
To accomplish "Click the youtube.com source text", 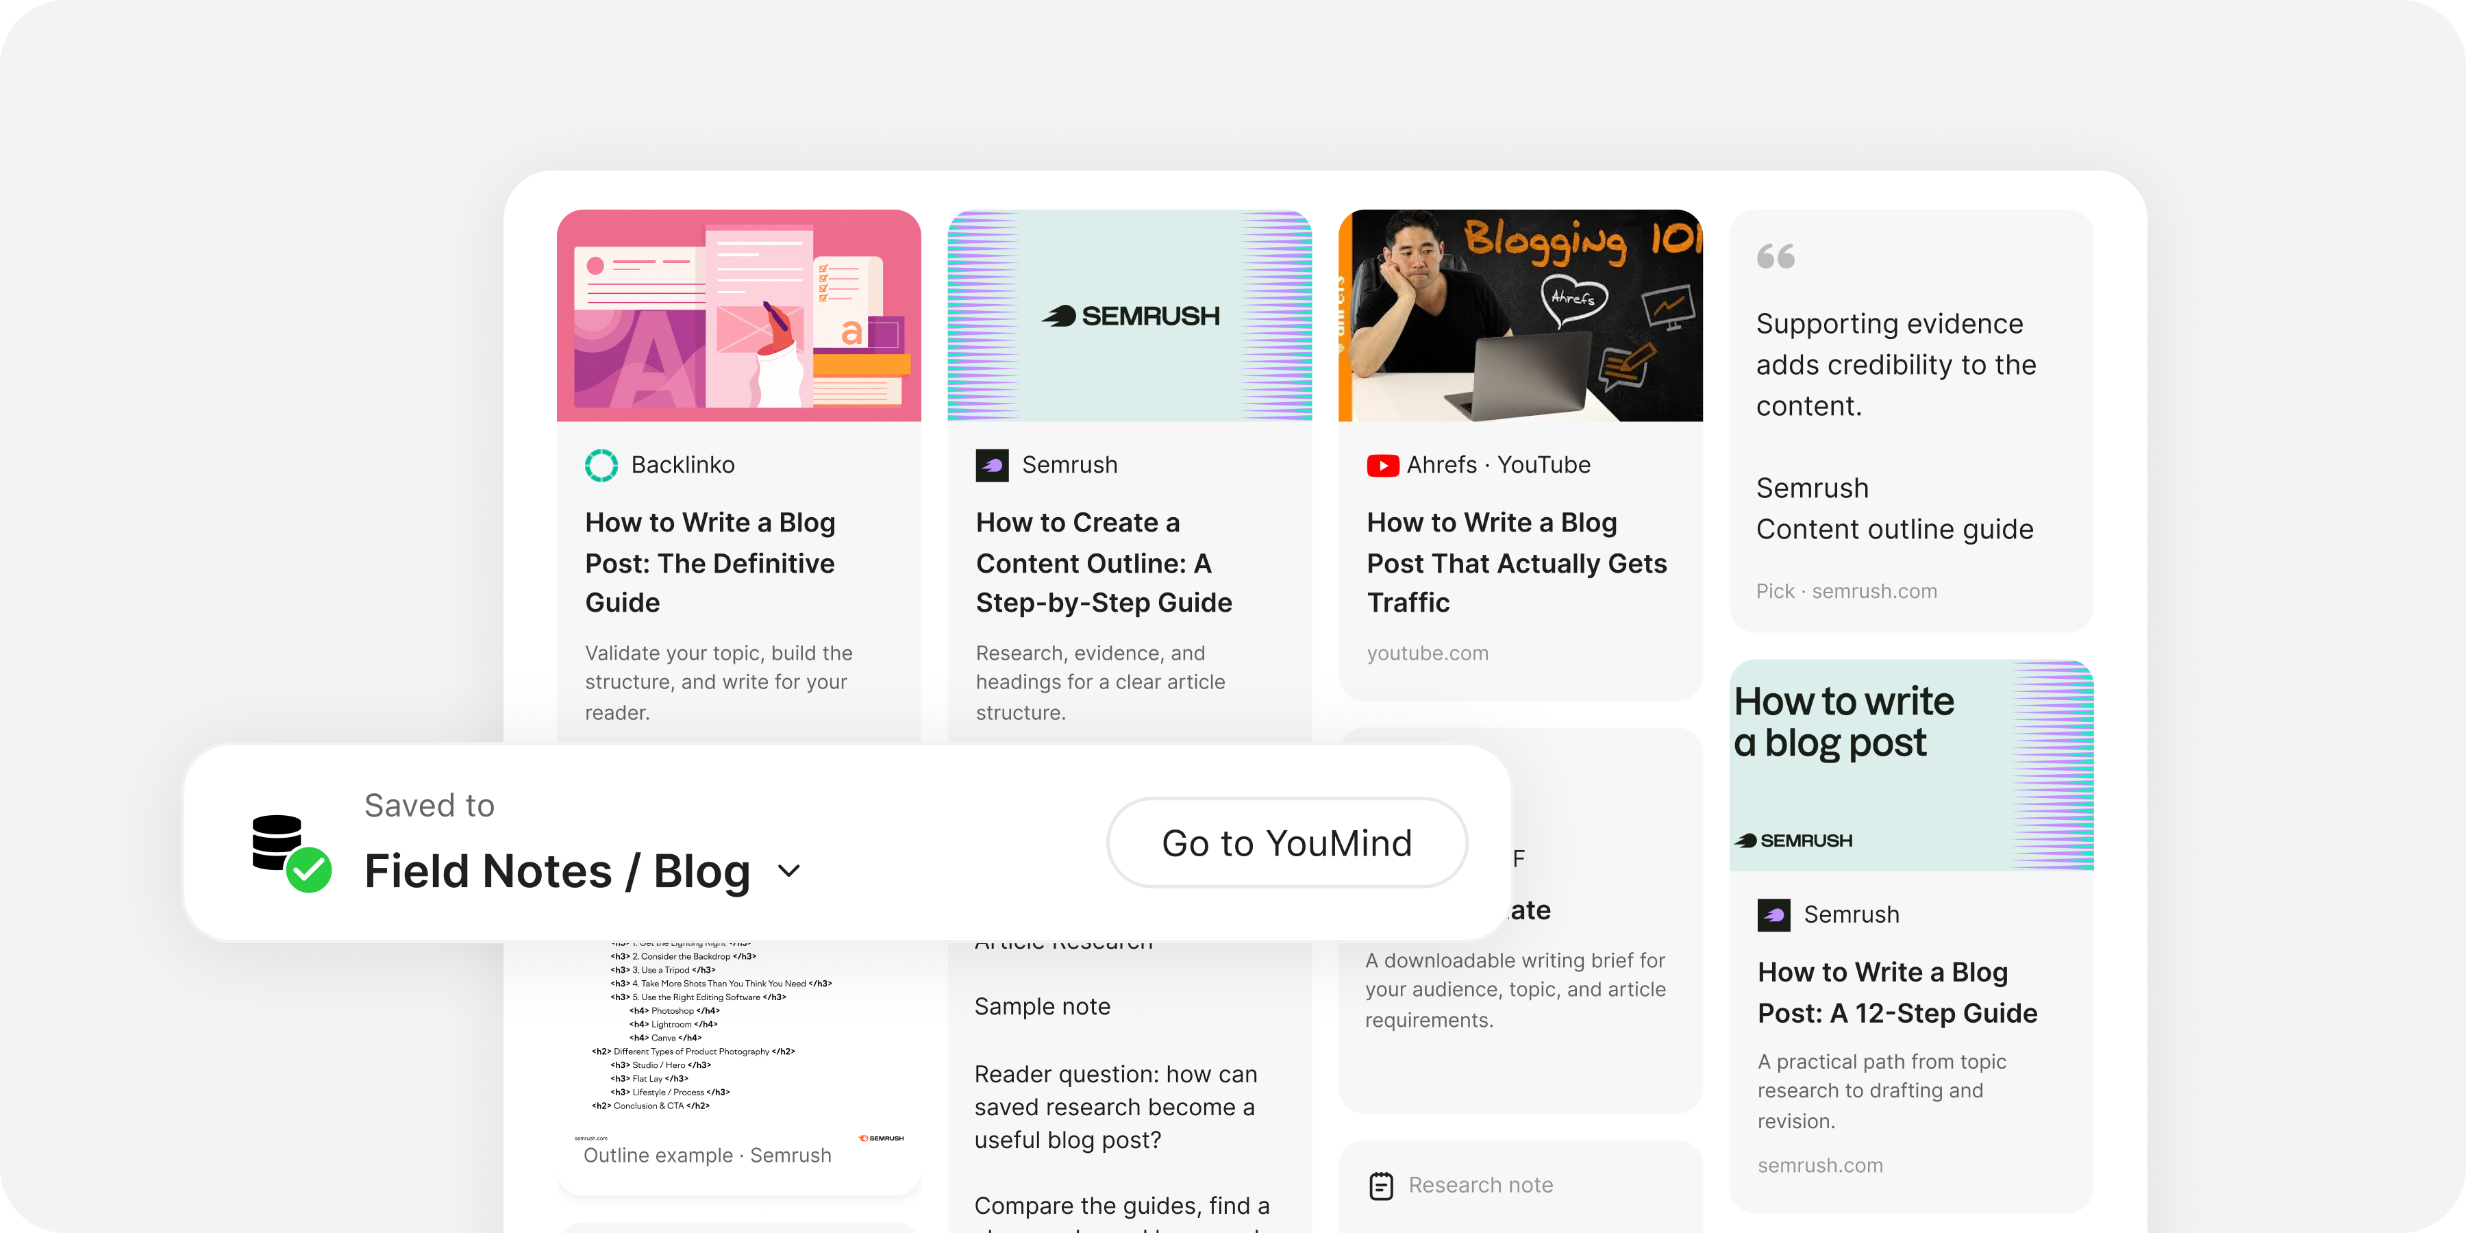I will pos(1428,653).
